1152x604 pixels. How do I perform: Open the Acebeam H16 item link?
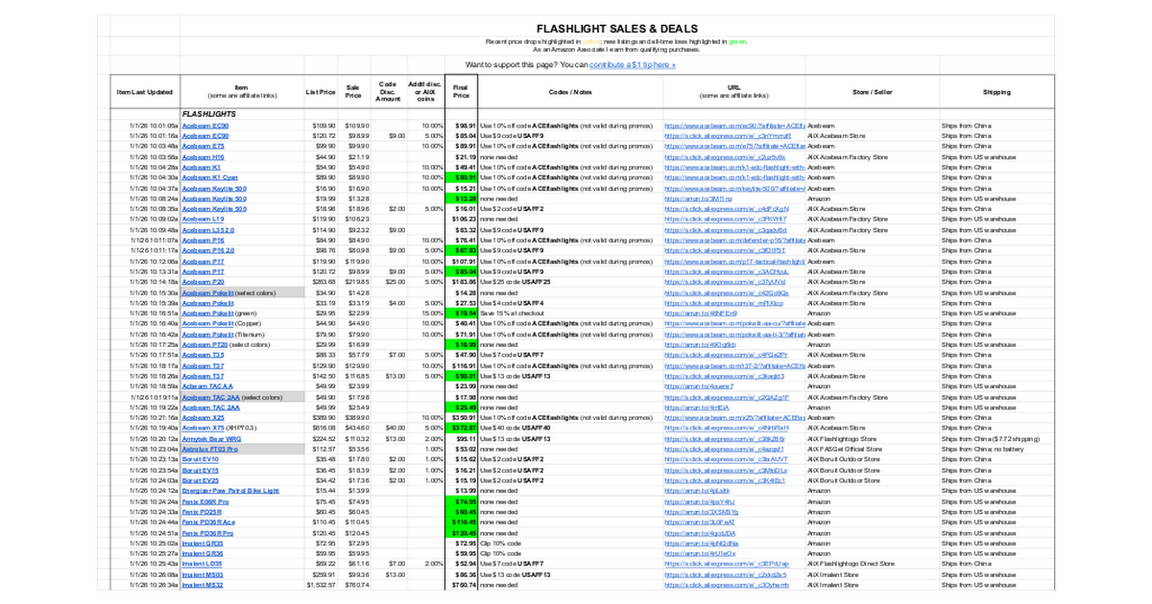(x=204, y=156)
